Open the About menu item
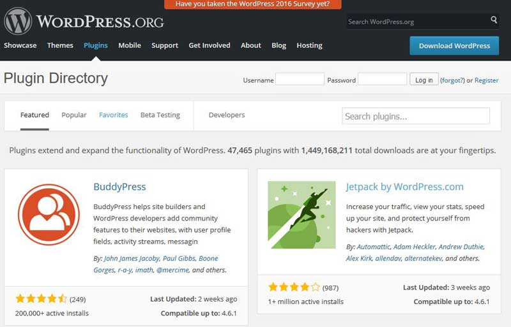 (250, 45)
